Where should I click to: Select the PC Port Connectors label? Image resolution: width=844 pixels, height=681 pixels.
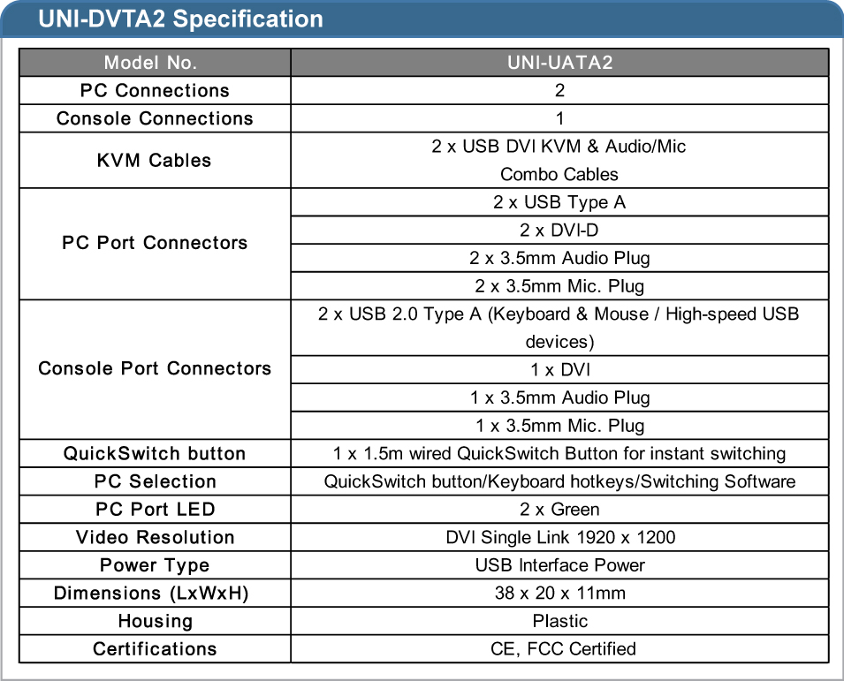tap(155, 243)
